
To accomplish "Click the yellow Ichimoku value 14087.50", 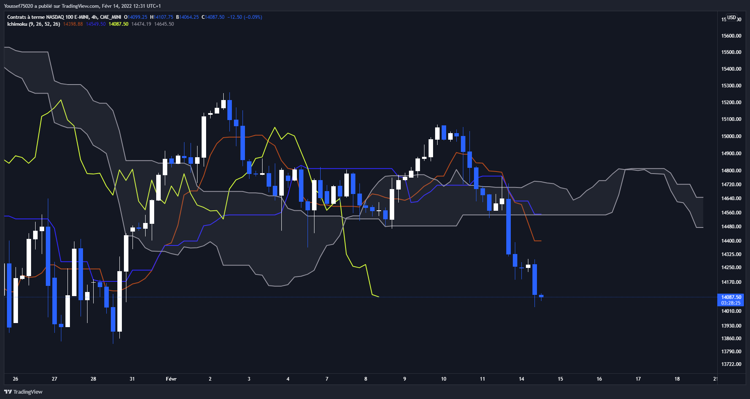I will (119, 24).
